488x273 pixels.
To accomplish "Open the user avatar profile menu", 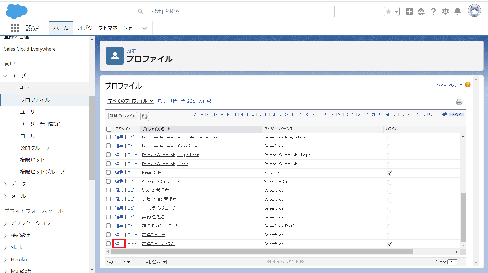I will (x=474, y=11).
